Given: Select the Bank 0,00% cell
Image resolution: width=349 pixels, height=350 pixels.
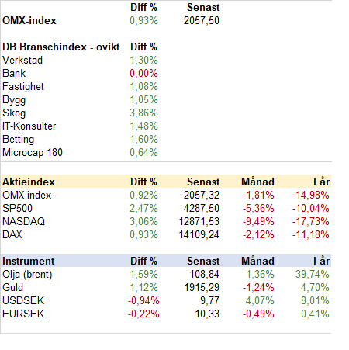Looking at the screenshot, I should click(143, 74).
